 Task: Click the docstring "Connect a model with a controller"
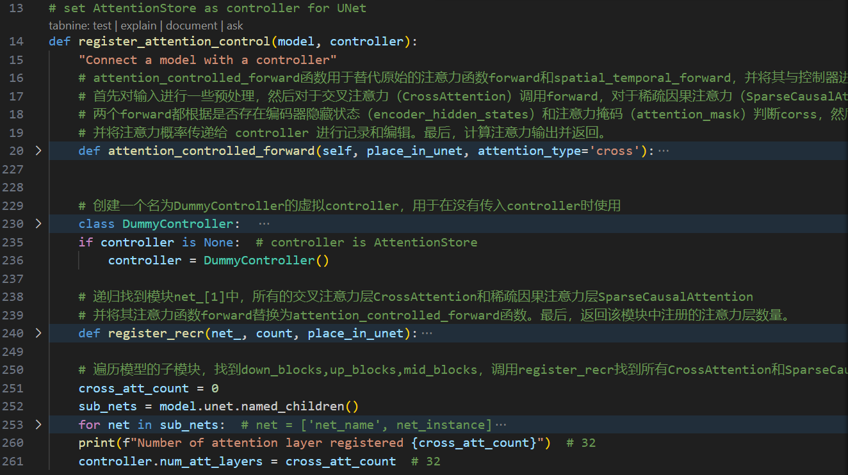[x=208, y=60]
